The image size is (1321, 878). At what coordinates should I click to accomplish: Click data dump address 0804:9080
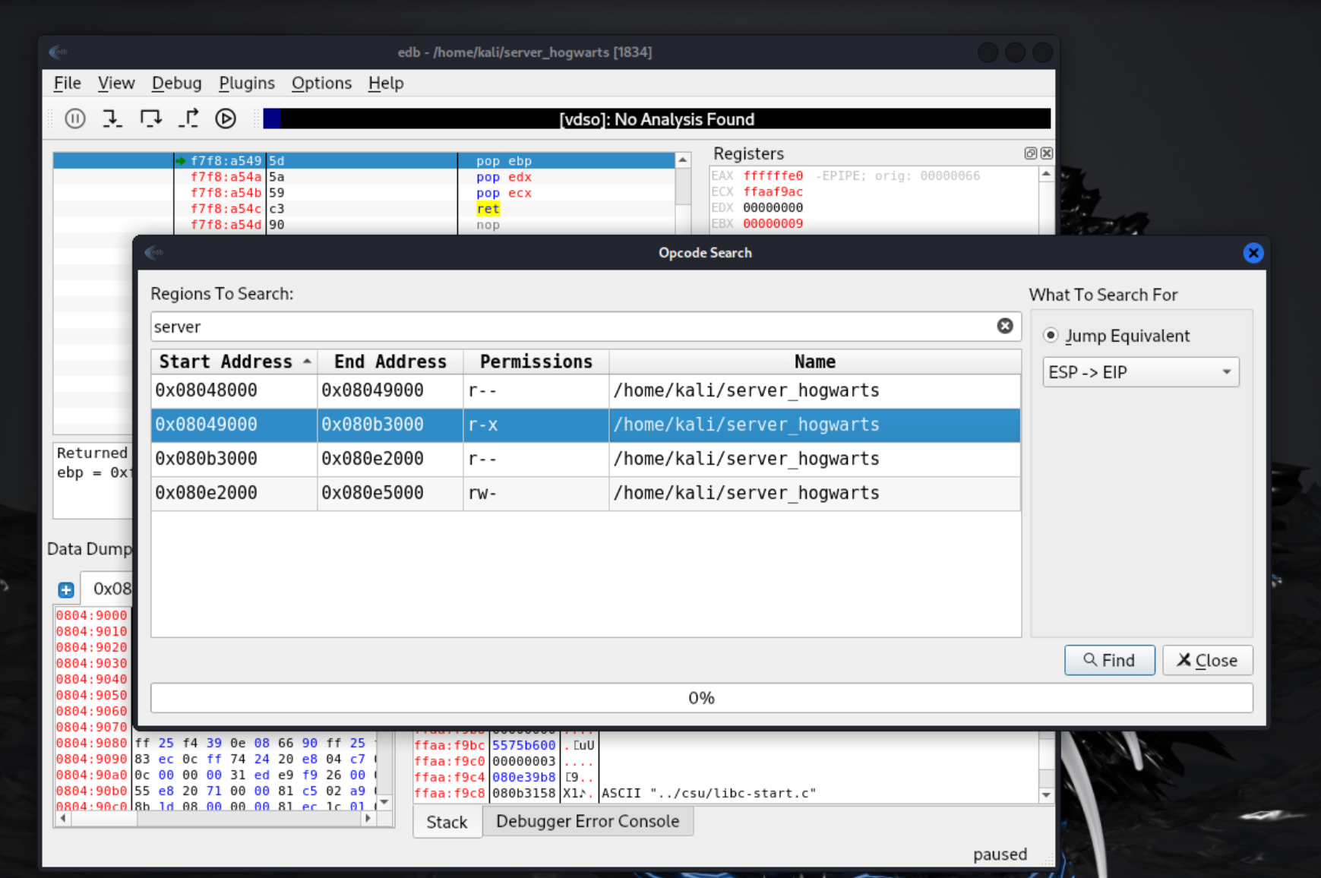(91, 743)
